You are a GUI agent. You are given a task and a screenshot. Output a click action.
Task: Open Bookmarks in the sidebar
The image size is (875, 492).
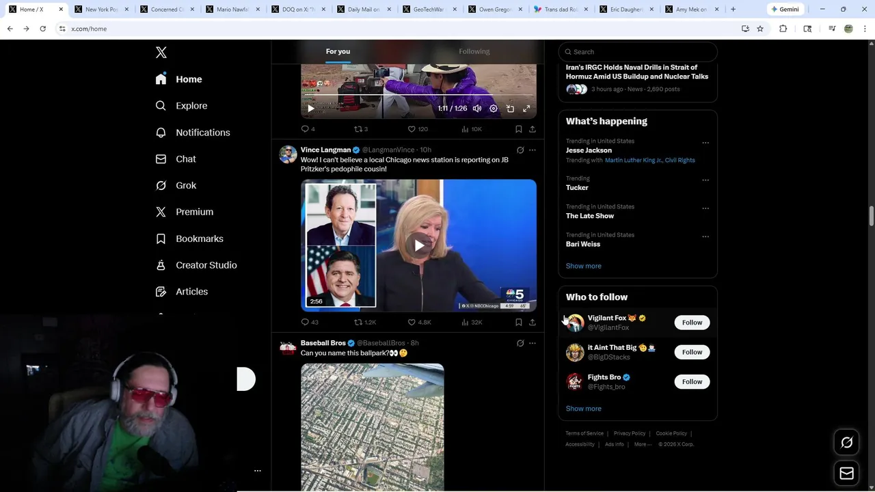189,238
